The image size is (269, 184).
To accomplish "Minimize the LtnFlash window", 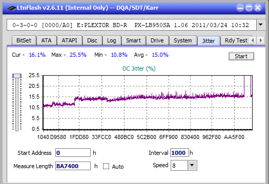I will 240,8.
